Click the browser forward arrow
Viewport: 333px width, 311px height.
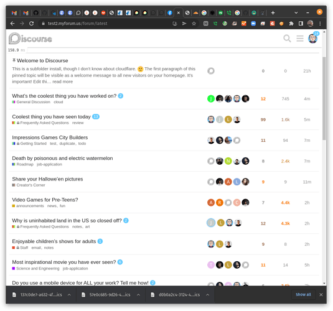click(x=22, y=24)
